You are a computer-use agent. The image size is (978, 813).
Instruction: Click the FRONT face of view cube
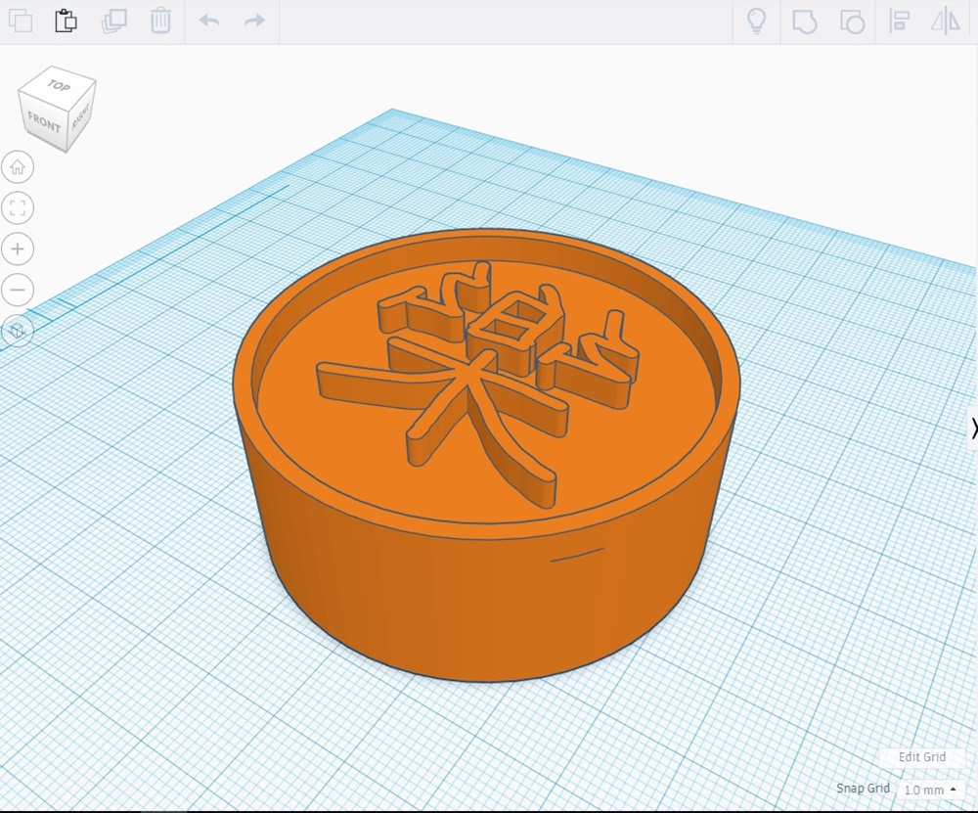point(44,122)
